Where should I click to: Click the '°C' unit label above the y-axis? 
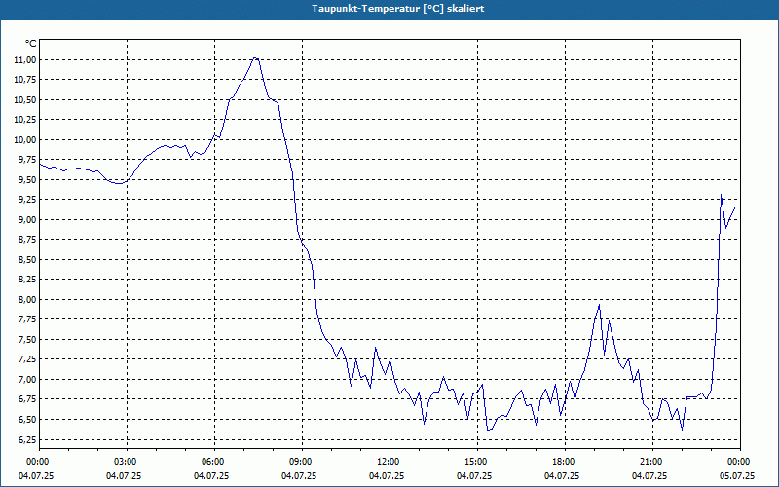[x=31, y=44]
